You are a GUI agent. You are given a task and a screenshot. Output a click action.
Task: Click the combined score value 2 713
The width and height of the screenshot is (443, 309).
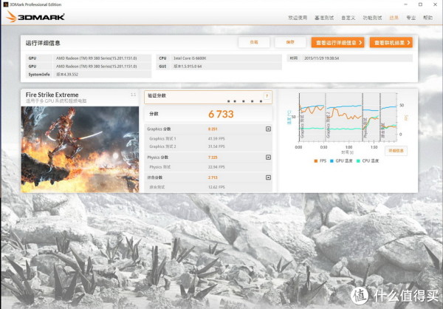tap(213, 177)
